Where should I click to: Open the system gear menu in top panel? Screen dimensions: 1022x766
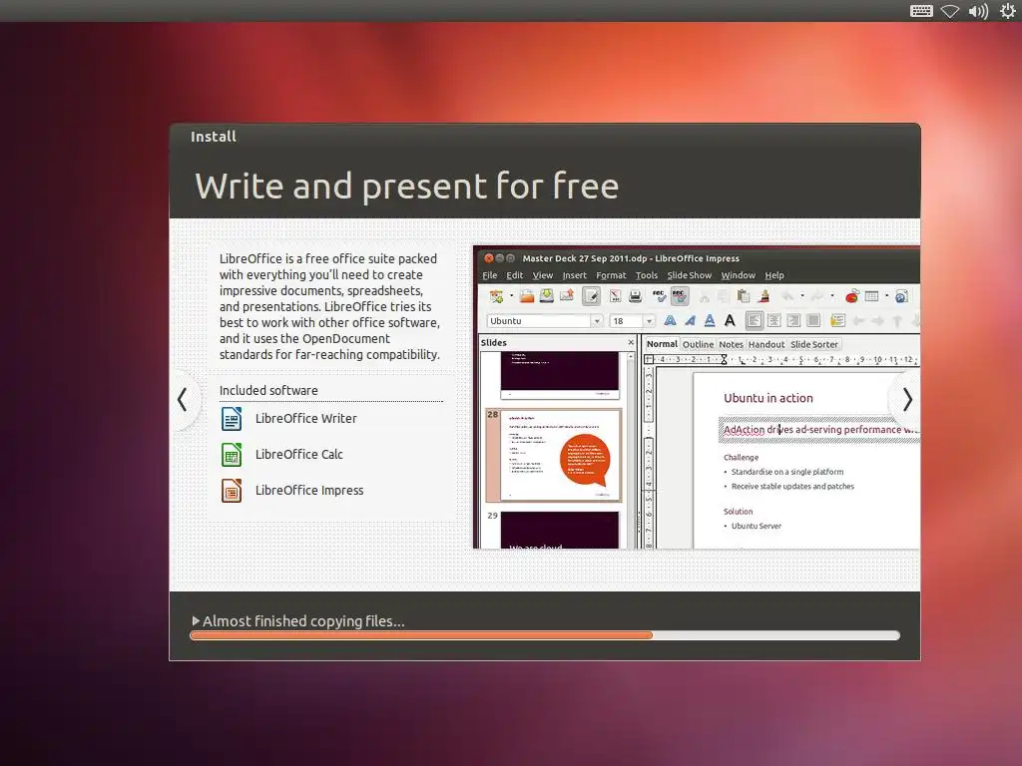coord(1008,10)
